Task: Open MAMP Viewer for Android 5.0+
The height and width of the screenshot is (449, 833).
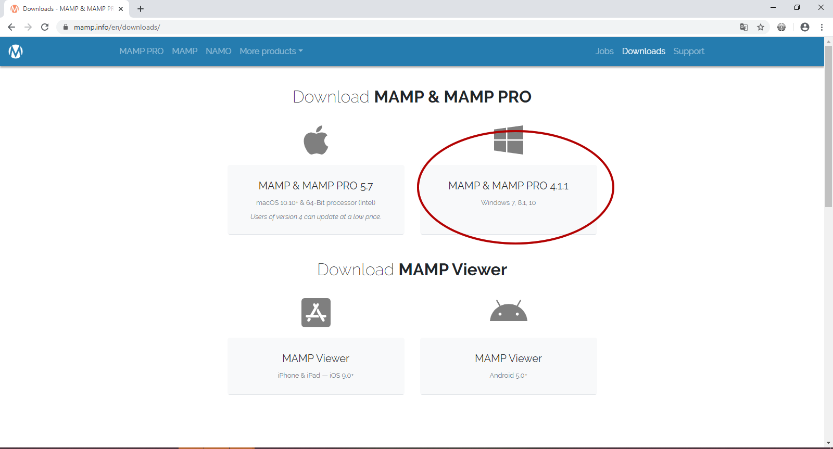Action: (x=509, y=366)
